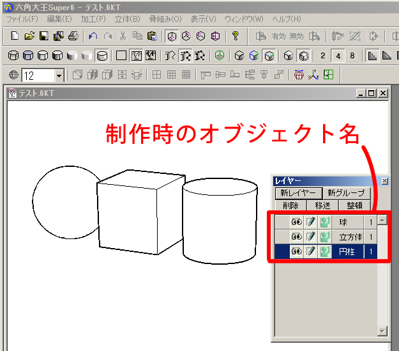Click the Print icon in toolbar
Viewport: 399px width, 351px height.
click(x=73, y=36)
